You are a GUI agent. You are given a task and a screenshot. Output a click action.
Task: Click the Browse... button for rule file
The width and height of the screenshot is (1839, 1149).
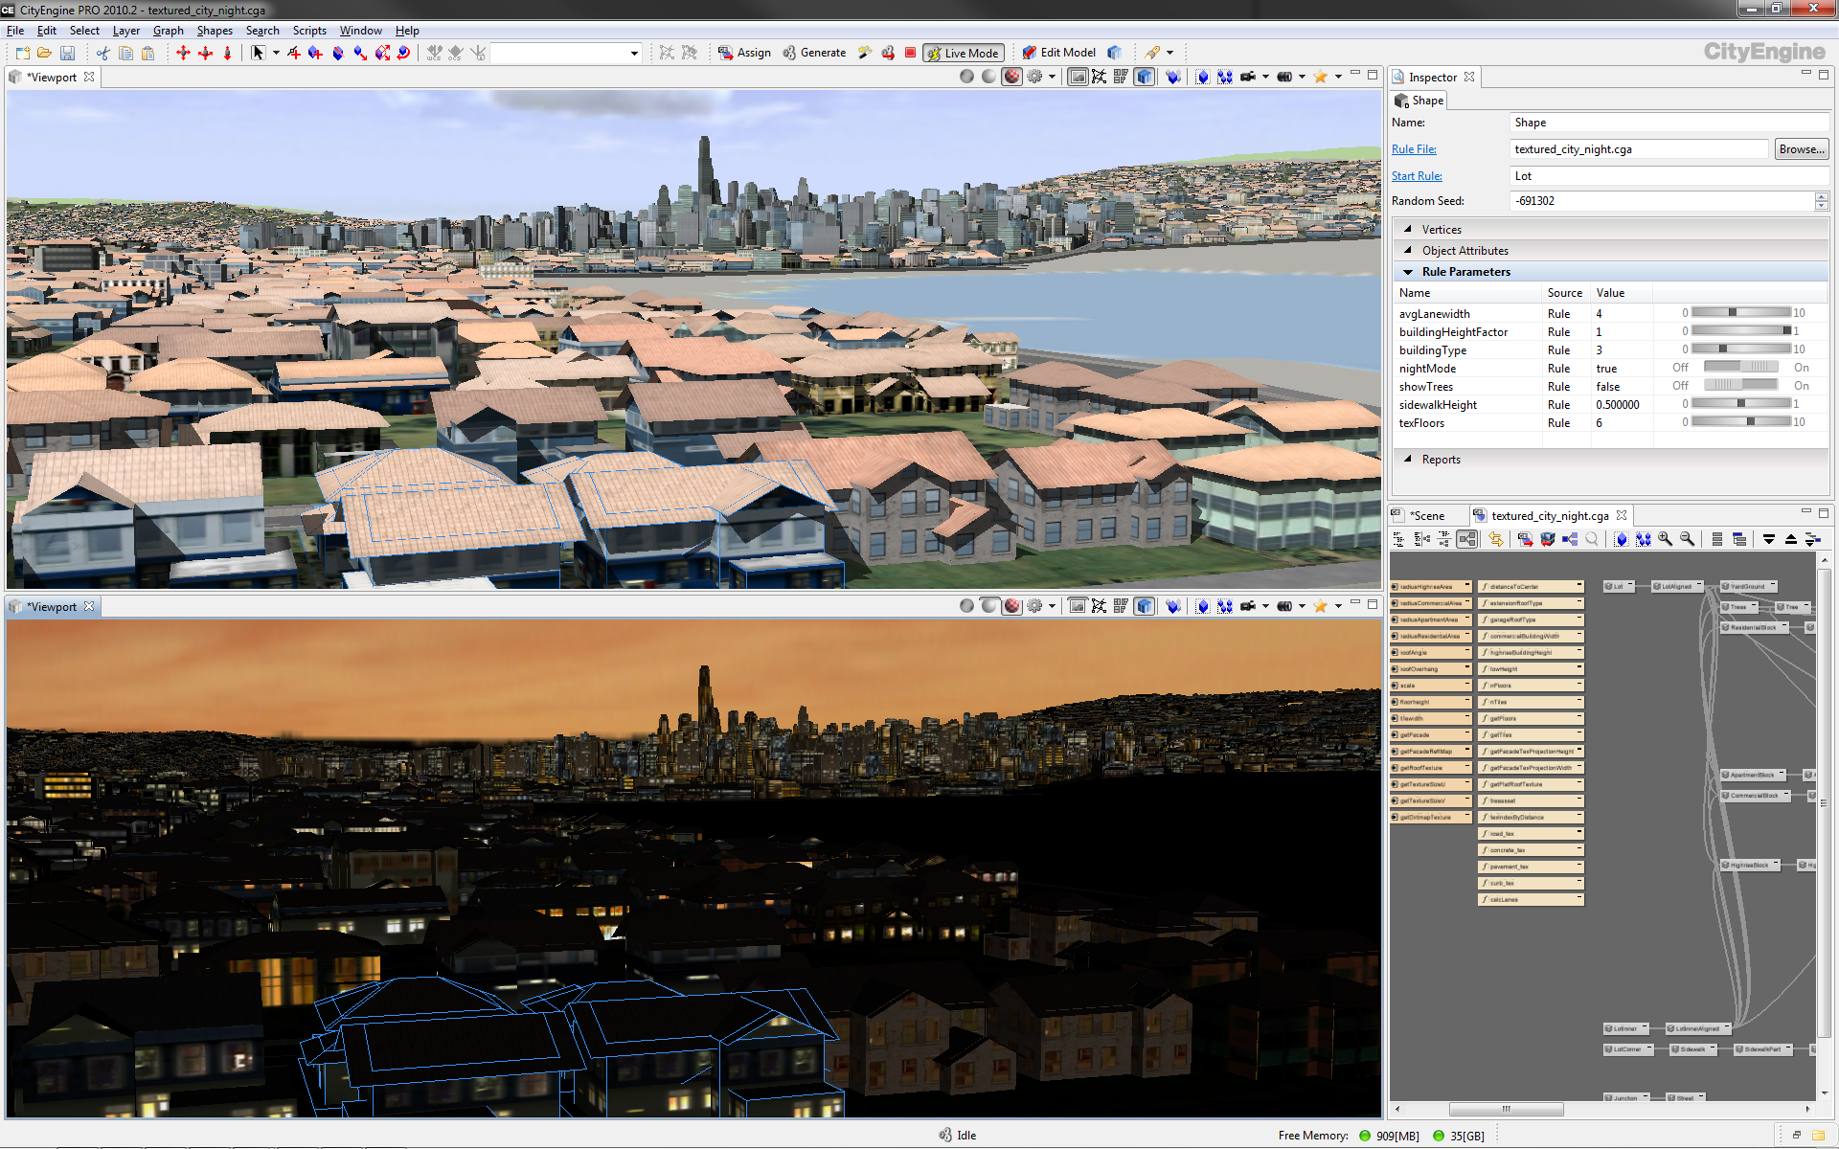point(1802,149)
